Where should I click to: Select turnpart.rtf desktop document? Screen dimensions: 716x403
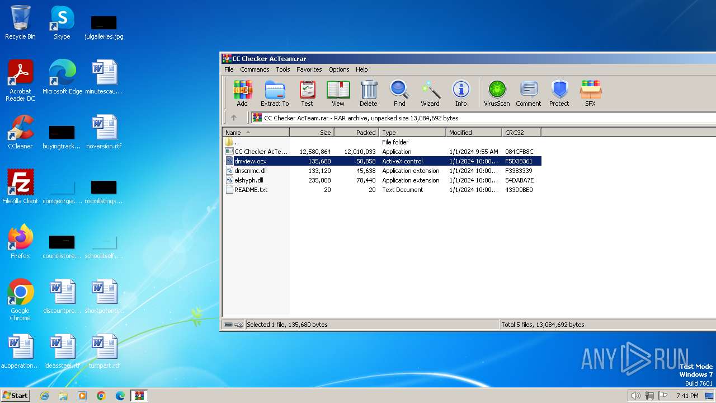pyautogui.click(x=104, y=352)
